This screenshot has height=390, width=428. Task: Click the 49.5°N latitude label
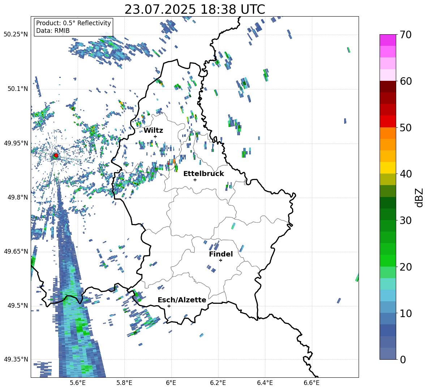[x=18, y=306]
